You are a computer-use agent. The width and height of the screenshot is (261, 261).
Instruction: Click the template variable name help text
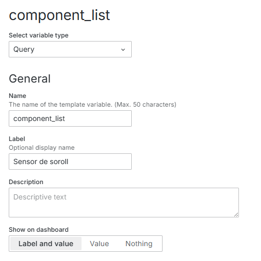(x=92, y=105)
